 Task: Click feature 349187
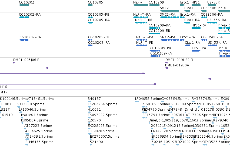click(89, 101)
